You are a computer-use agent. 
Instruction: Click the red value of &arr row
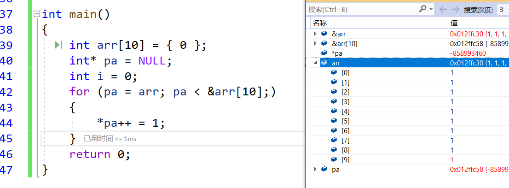[479, 34]
